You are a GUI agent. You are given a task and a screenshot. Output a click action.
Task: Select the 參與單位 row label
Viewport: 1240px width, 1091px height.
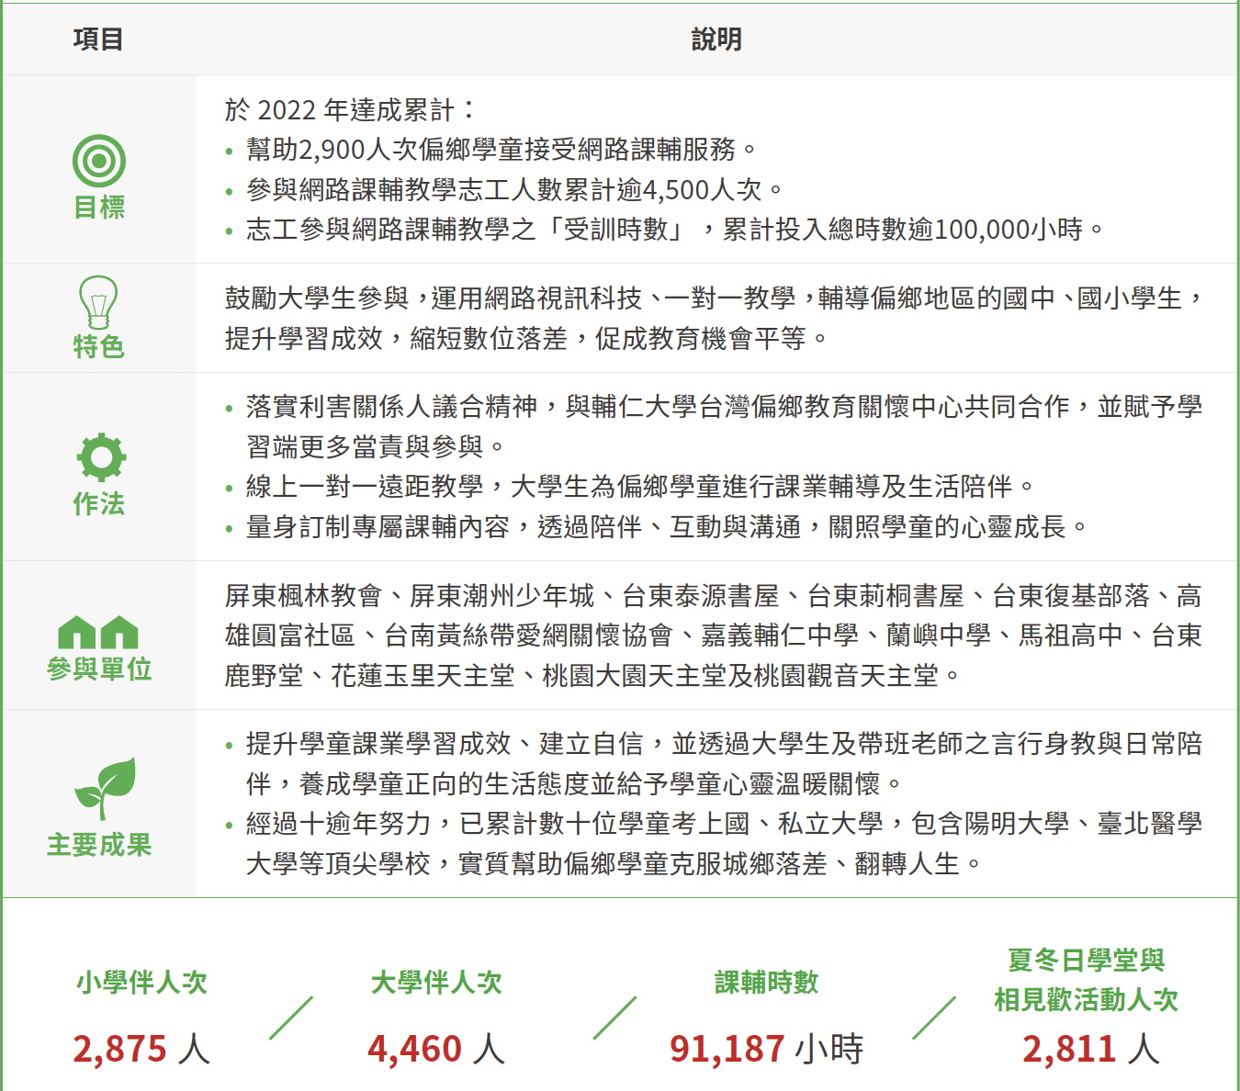[99, 669]
